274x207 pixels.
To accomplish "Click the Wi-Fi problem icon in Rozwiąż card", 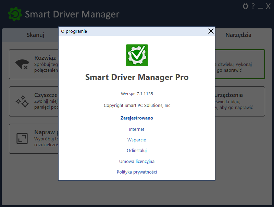I will pos(22,64).
